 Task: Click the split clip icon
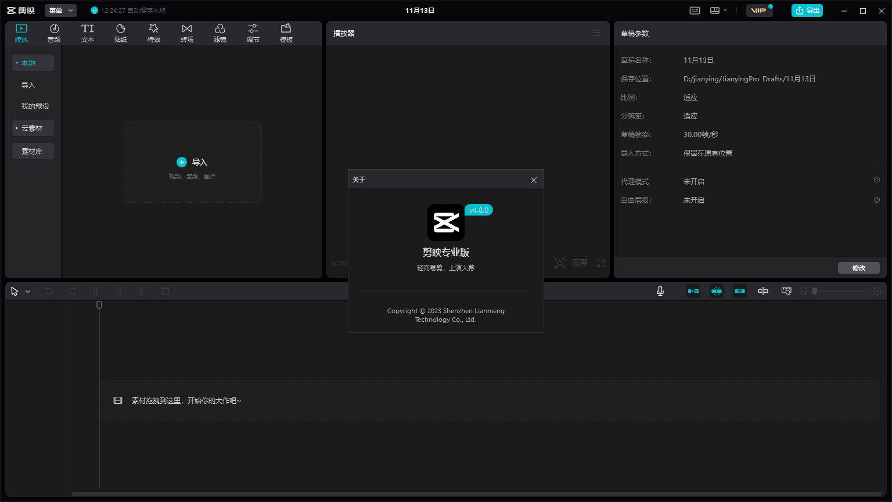[x=96, y=291]
